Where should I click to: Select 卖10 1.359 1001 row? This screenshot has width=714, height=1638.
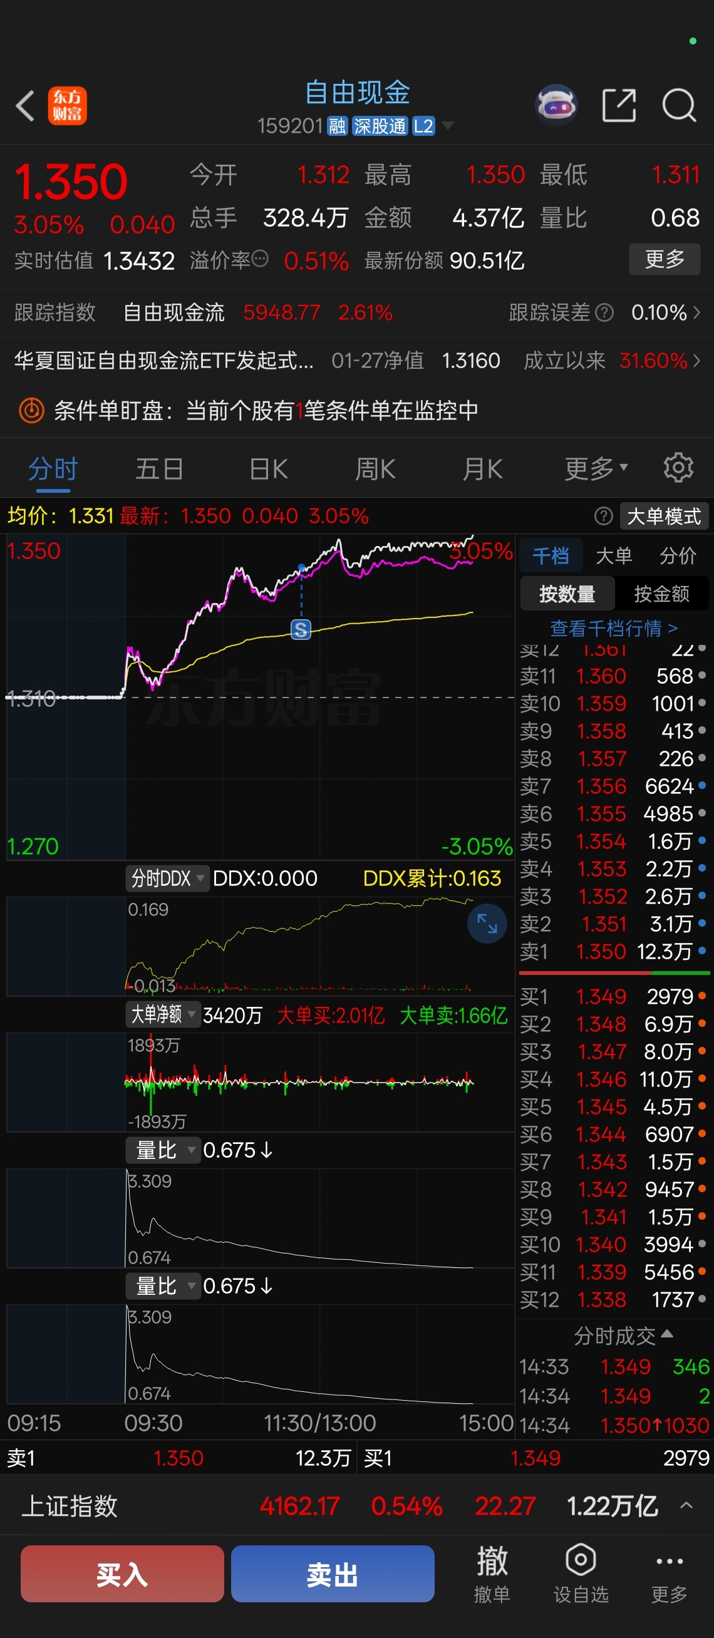click(614, 703)
